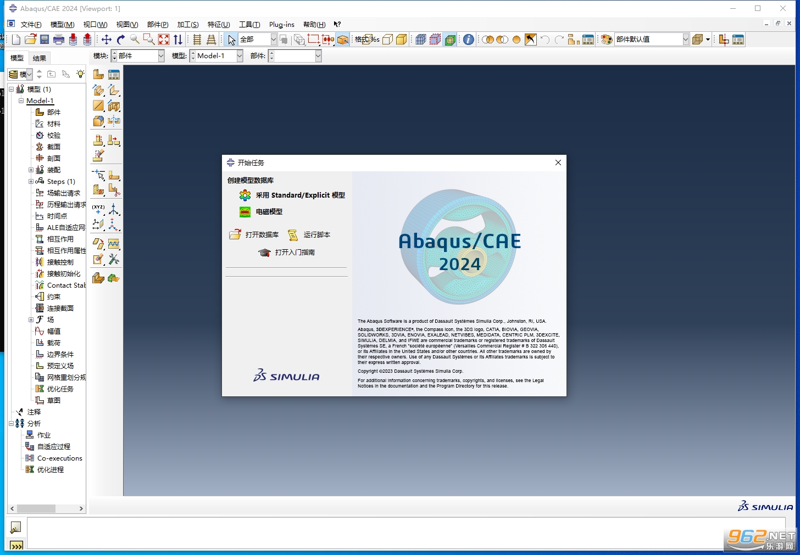This screenshot has width=800, height=555.
Task: Toggle the orange 3D box selection option
Action: click(x=343, y=40)
